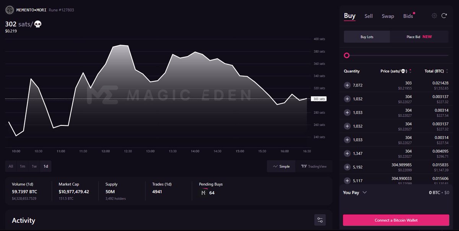Viewport: 459px width, 231px height.
Task: Sort by Price using the arrow icon
Action: 410,71
